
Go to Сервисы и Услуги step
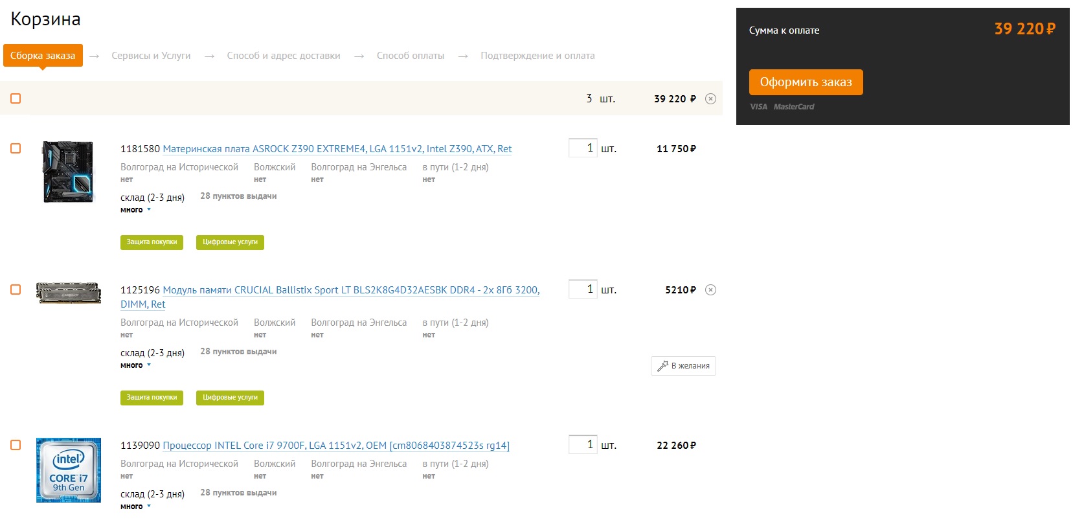[x=151, y=56]
